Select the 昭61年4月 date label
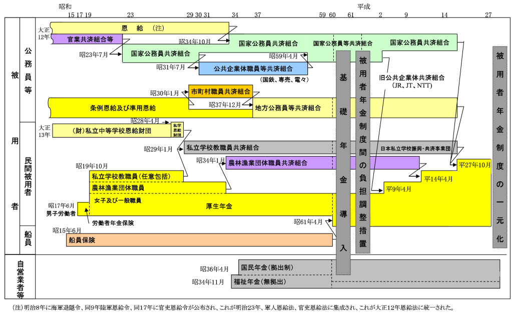This screenshot has height=316, width=512. (x=308, y=221)
